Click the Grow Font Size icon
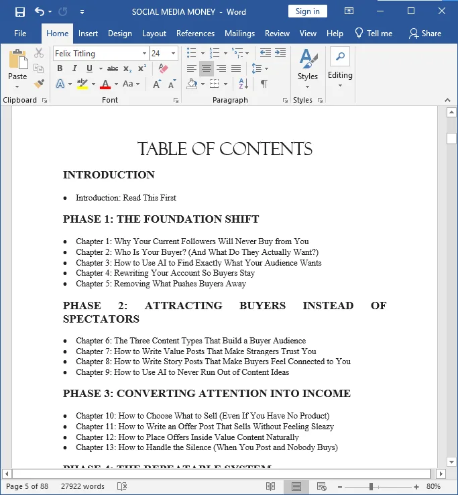The width and height of the screenshot is (458, 495). pos(157,84)
